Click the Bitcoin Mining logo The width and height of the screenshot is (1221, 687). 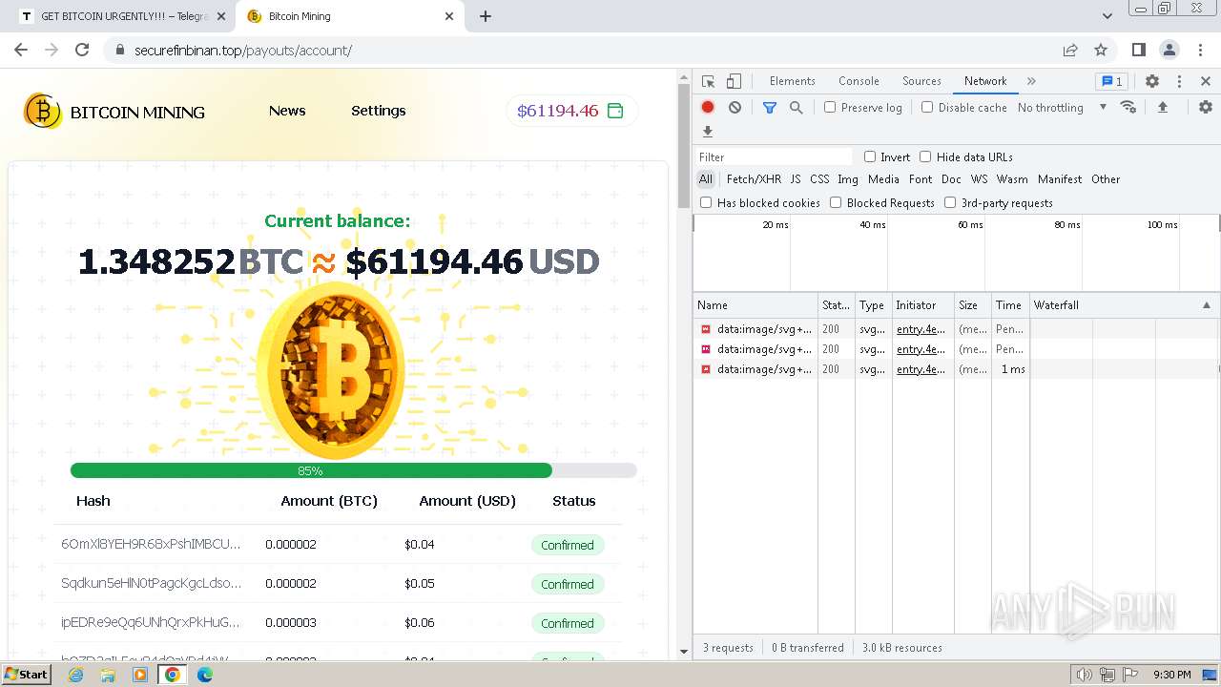[114, 112]
